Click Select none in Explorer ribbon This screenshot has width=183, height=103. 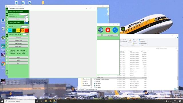(142, 42)
